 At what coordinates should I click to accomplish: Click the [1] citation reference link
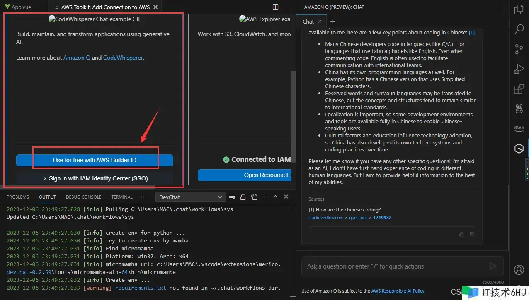pos(472,32)
